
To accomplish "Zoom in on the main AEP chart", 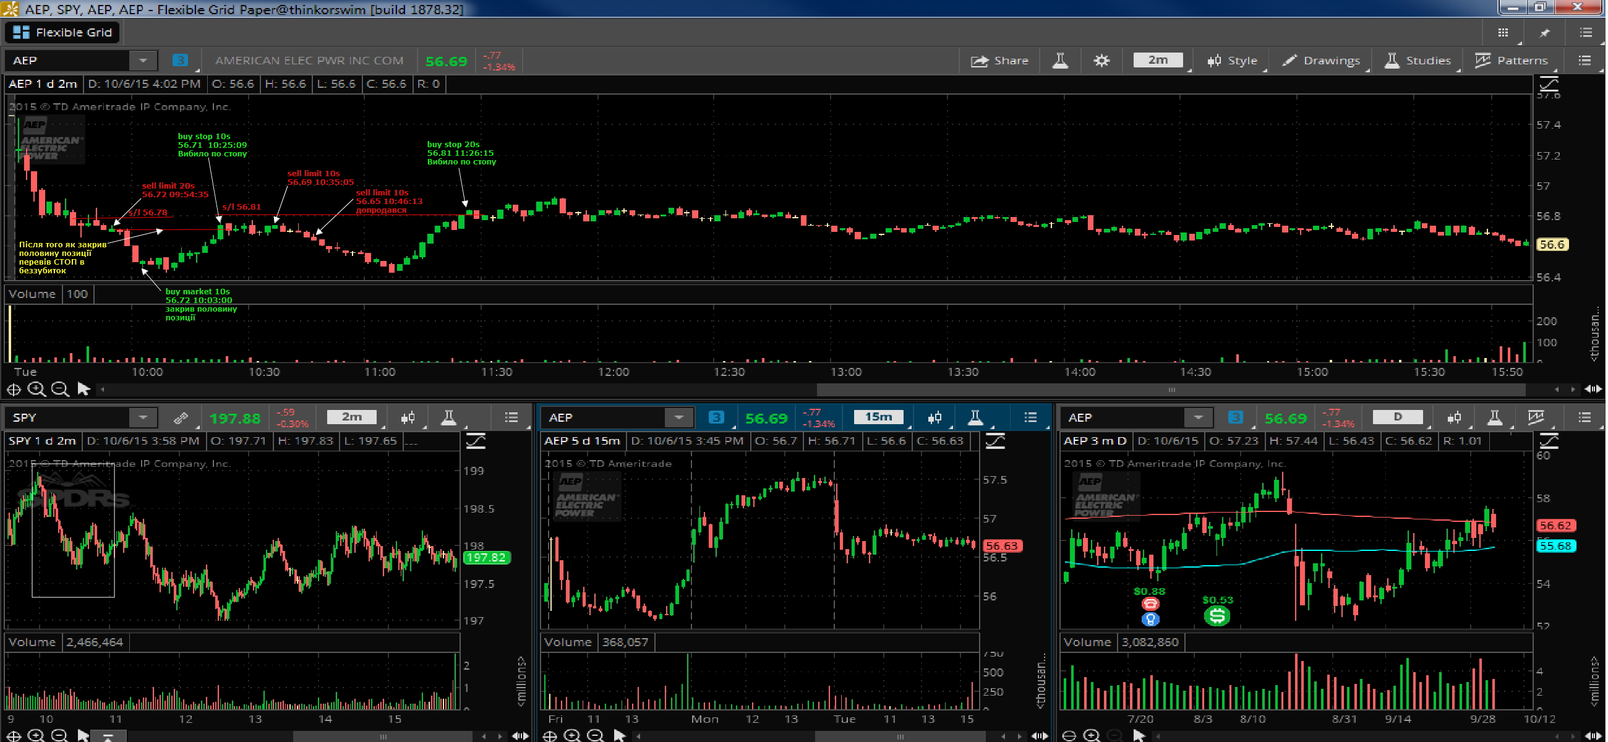I will [37, 390].
